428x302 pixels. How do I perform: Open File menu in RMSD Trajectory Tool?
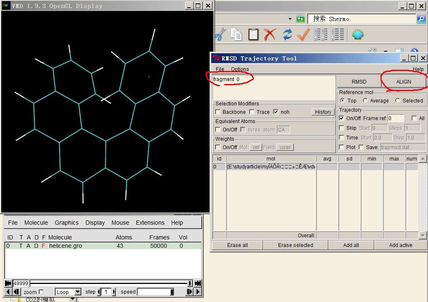(x=220, y=69)
